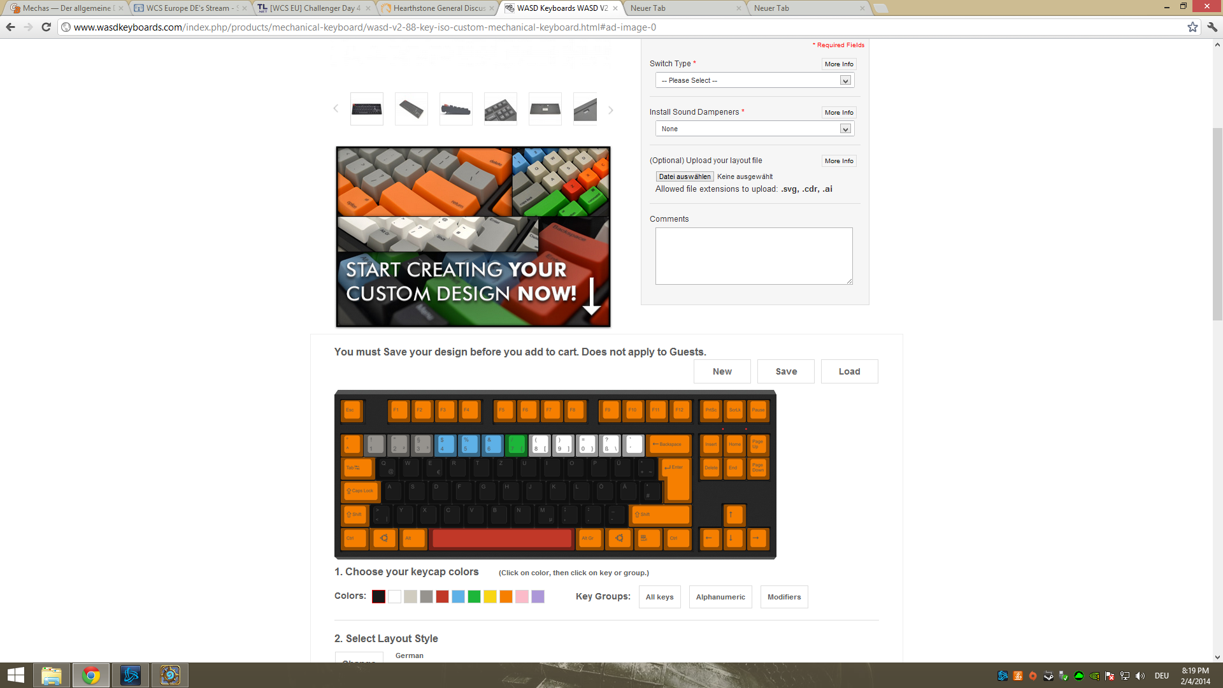
Task: Open Chrome from Windows taskbar
Action: 91,675
